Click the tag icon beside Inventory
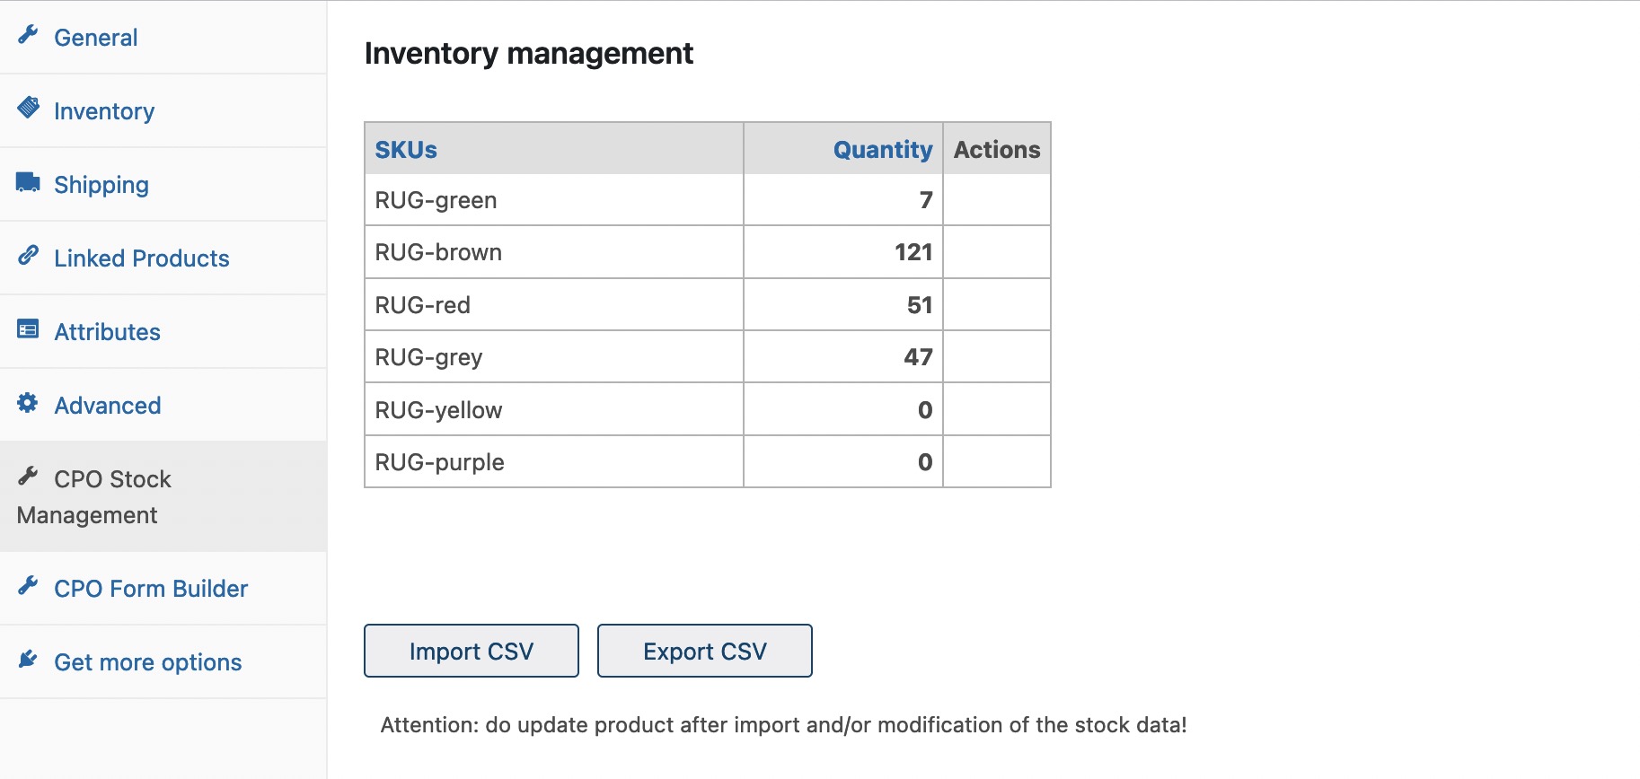1640x779 pixels. (28, 108)
